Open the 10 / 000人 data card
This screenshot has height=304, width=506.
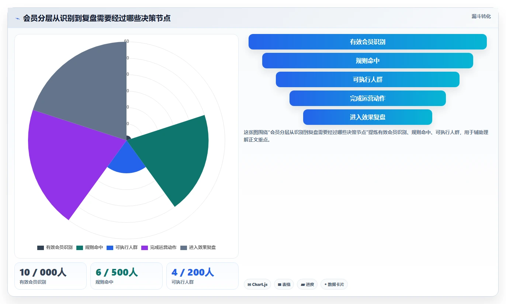(x=51, y=276)
